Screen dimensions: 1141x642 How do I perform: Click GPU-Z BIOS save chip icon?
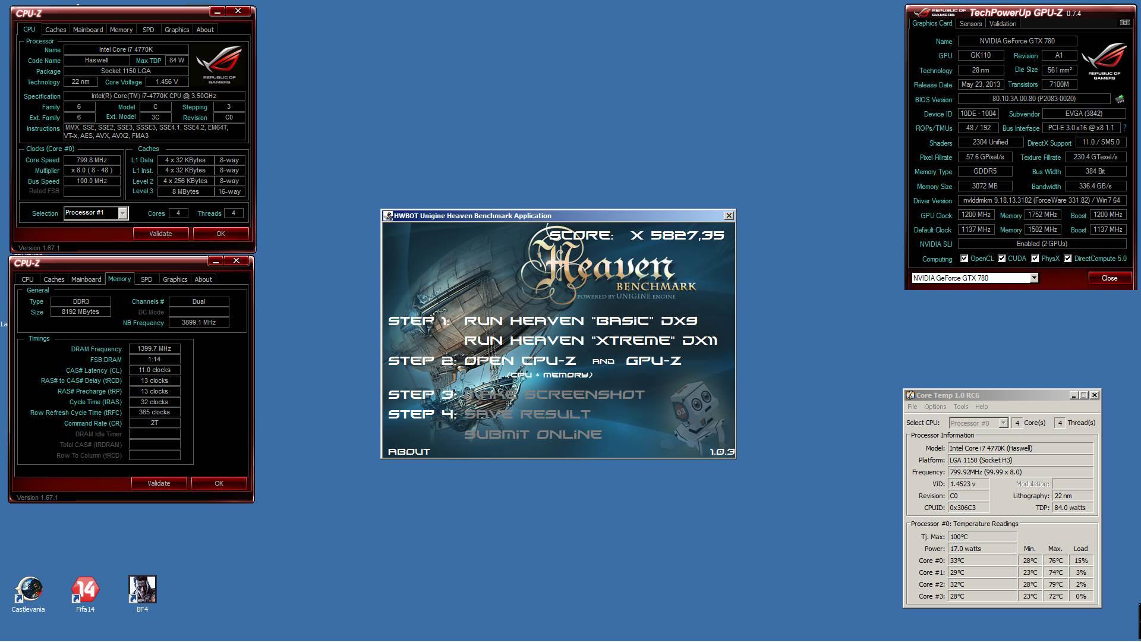click(x=1119, y=99)
